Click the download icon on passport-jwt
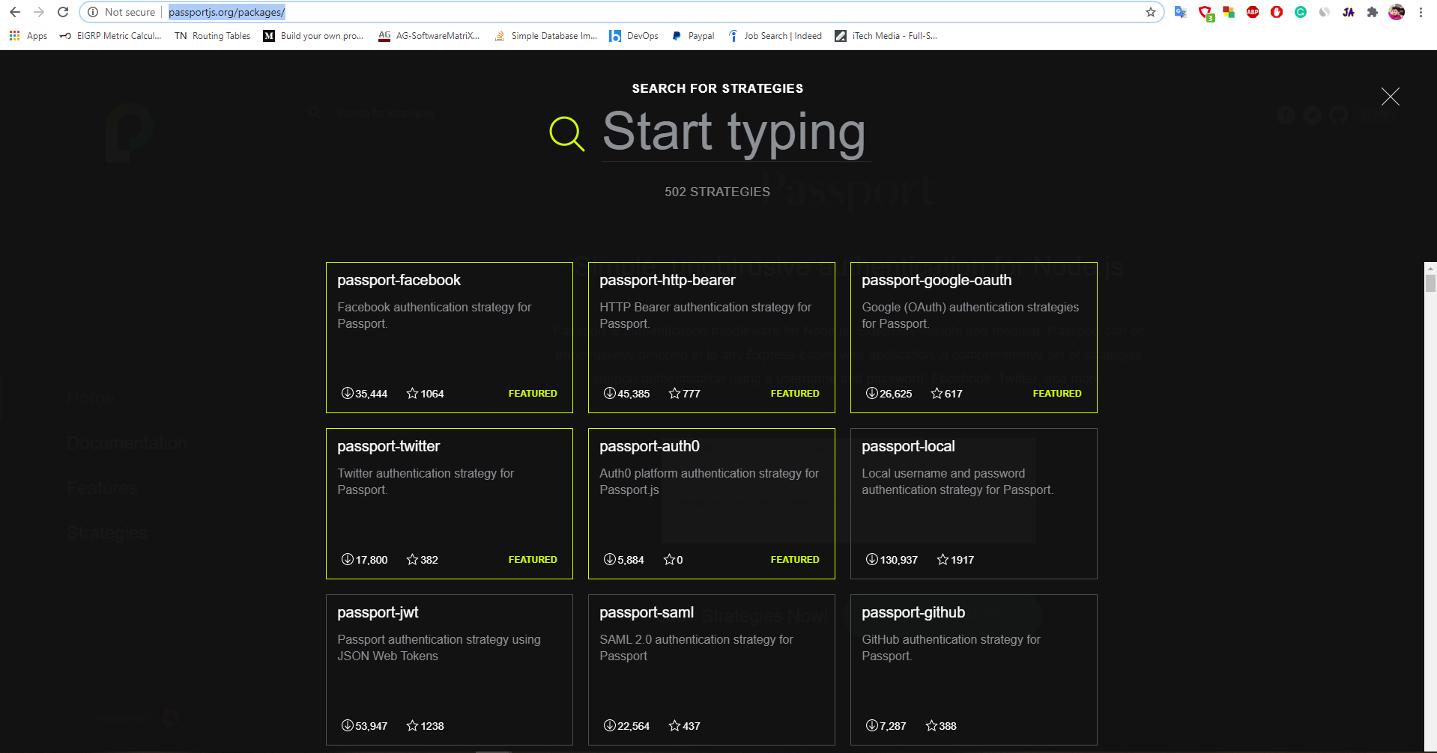The height and width of the screenshot is (753, 1437). [x=347, y=725]
